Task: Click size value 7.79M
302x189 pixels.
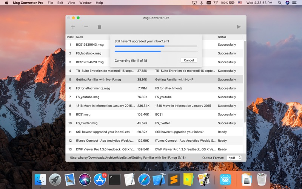Action: point(142,88)
